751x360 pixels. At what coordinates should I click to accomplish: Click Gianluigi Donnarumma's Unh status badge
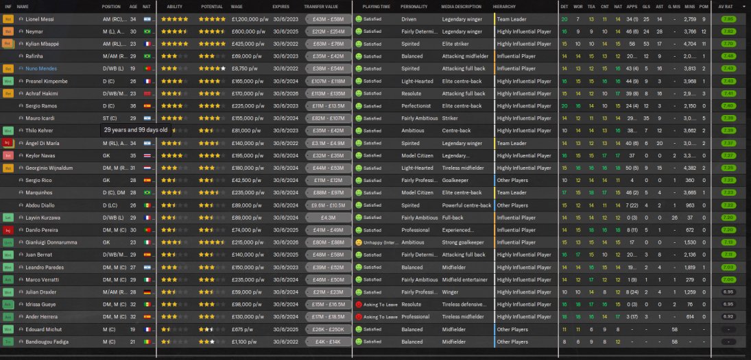click(8, 242)
